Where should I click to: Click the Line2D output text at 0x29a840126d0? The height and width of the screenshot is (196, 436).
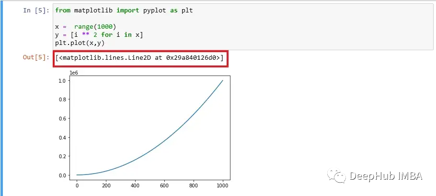coord(139,58)
